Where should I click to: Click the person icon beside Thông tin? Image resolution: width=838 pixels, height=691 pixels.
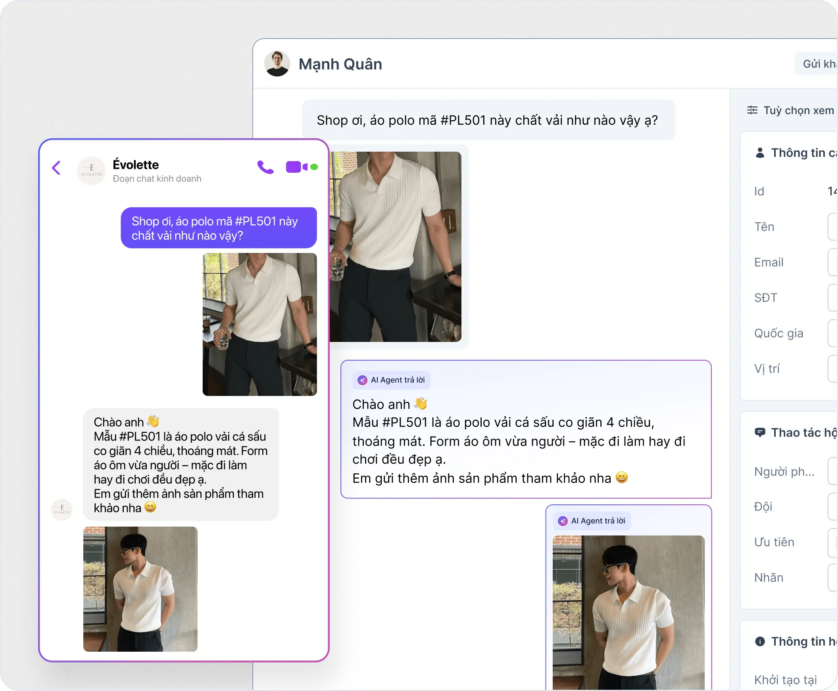(x=760, y=153)
